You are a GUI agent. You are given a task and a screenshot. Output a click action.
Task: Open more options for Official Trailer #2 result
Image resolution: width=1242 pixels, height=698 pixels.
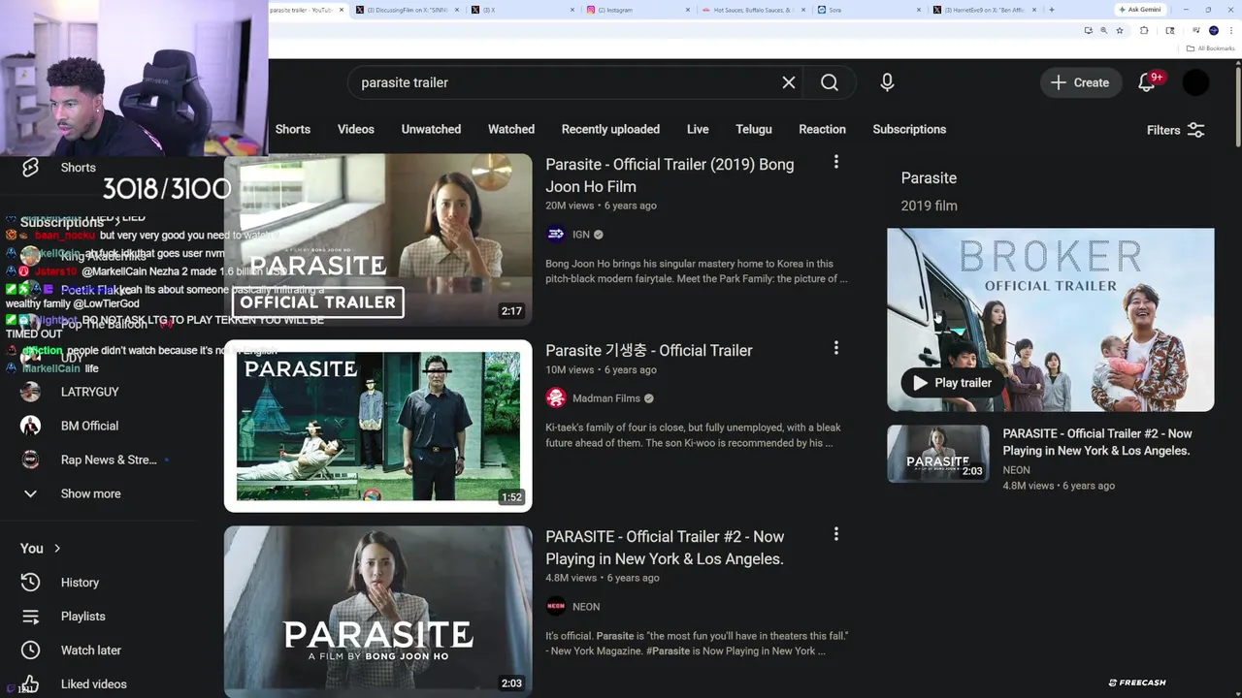point(836,534)
